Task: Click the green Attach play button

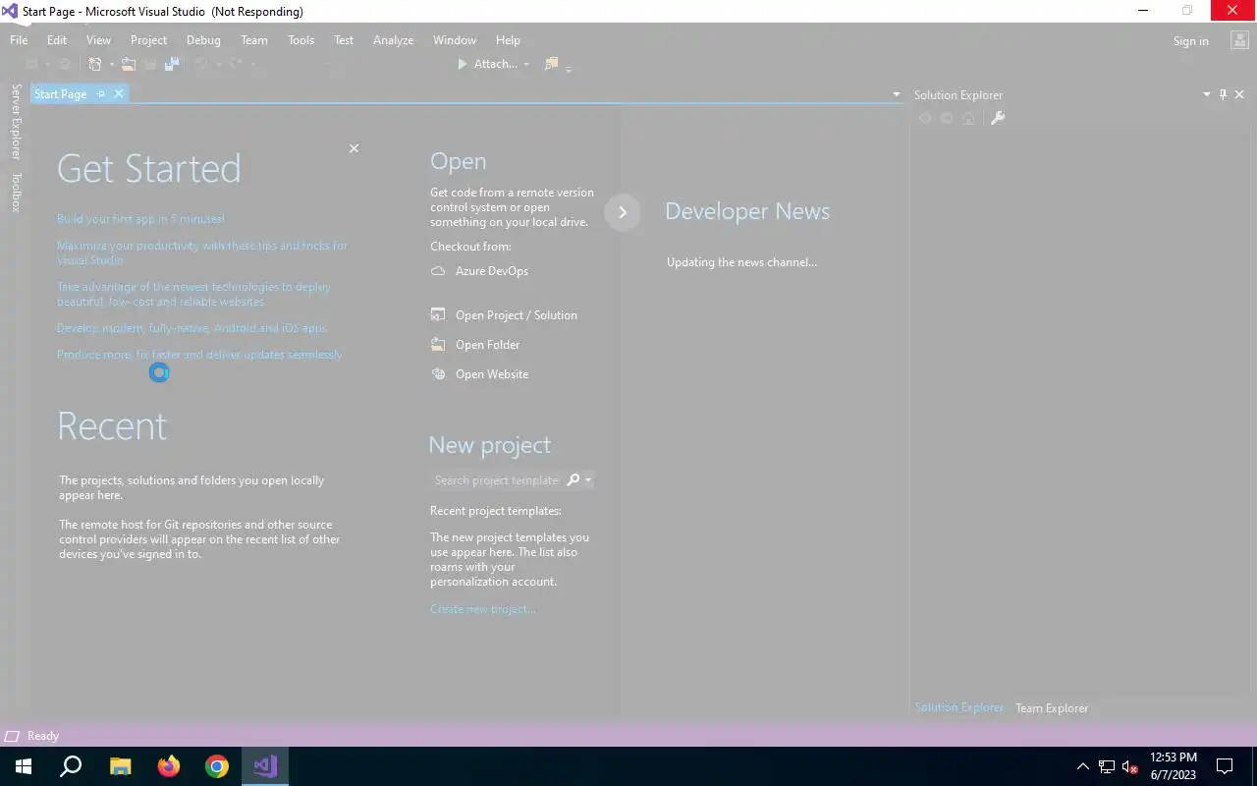Action: click(463, 64)
